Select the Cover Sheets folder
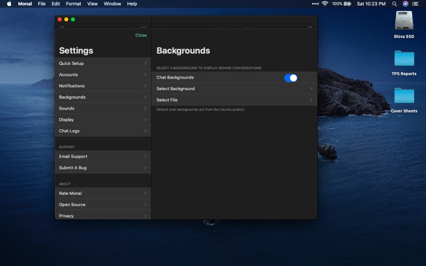 pos(404,95)
